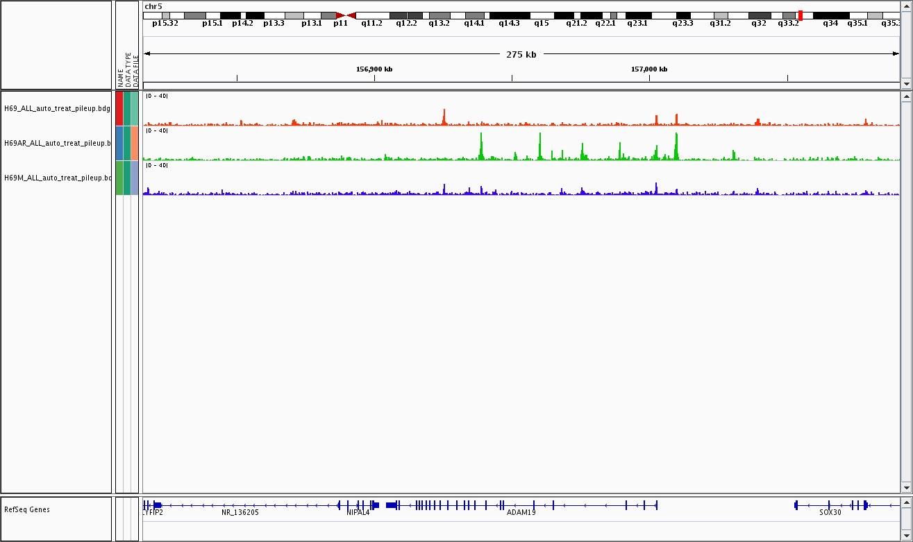
Task: Select the H69M_ALL_auto_treat_pileup track name
Action: (x=57, y=178)
